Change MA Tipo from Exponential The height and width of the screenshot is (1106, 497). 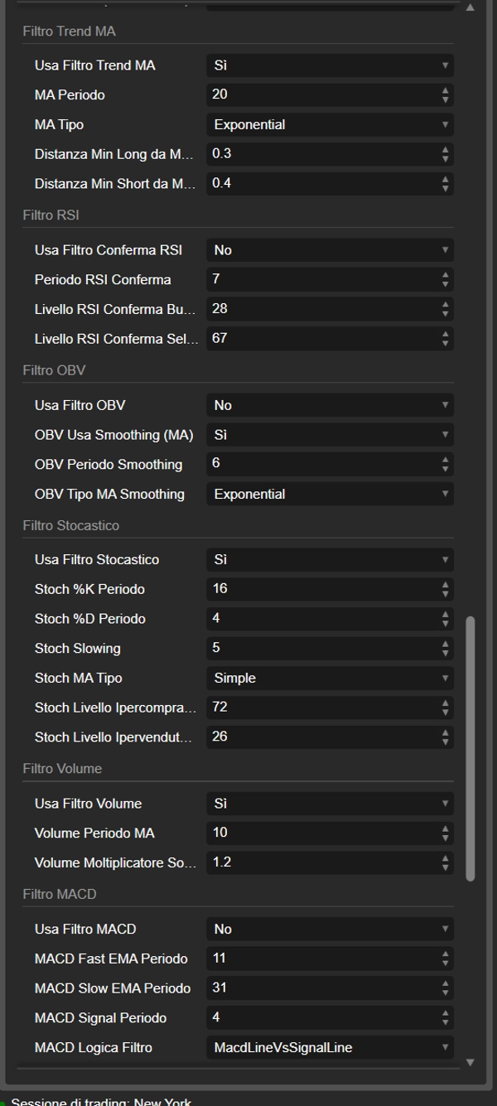(329, 124)
